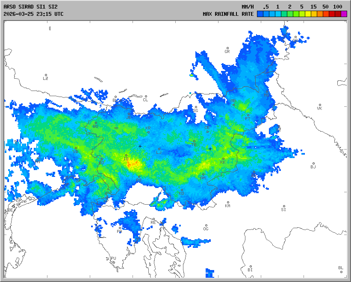
Task: Select the yellow swatch in rainfall legend
Action: (308, 14)
